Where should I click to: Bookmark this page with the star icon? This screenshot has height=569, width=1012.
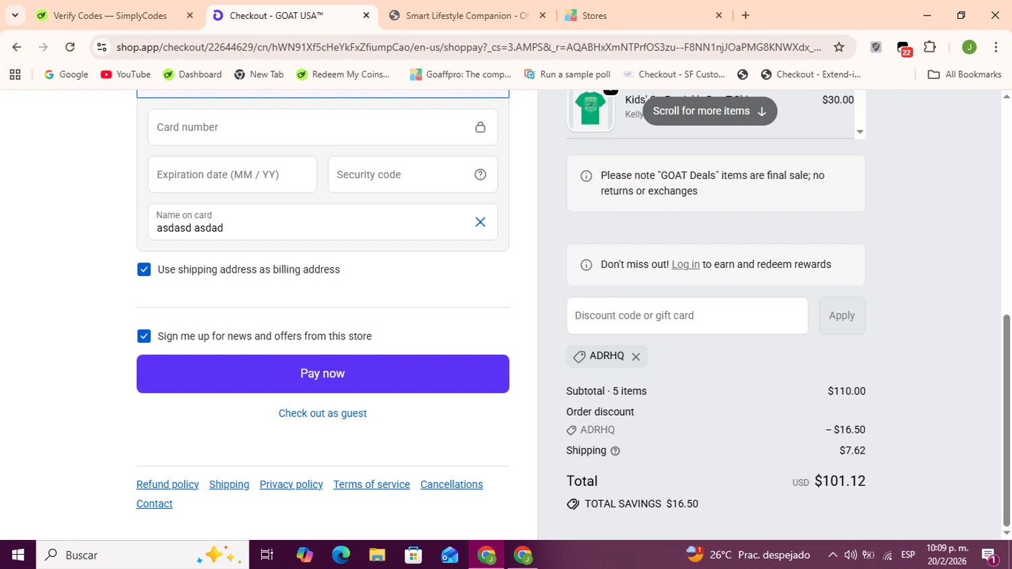(839, 47)
